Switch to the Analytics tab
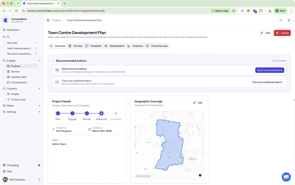This screenshot has width=295, height=185. [x=135, y=46]
